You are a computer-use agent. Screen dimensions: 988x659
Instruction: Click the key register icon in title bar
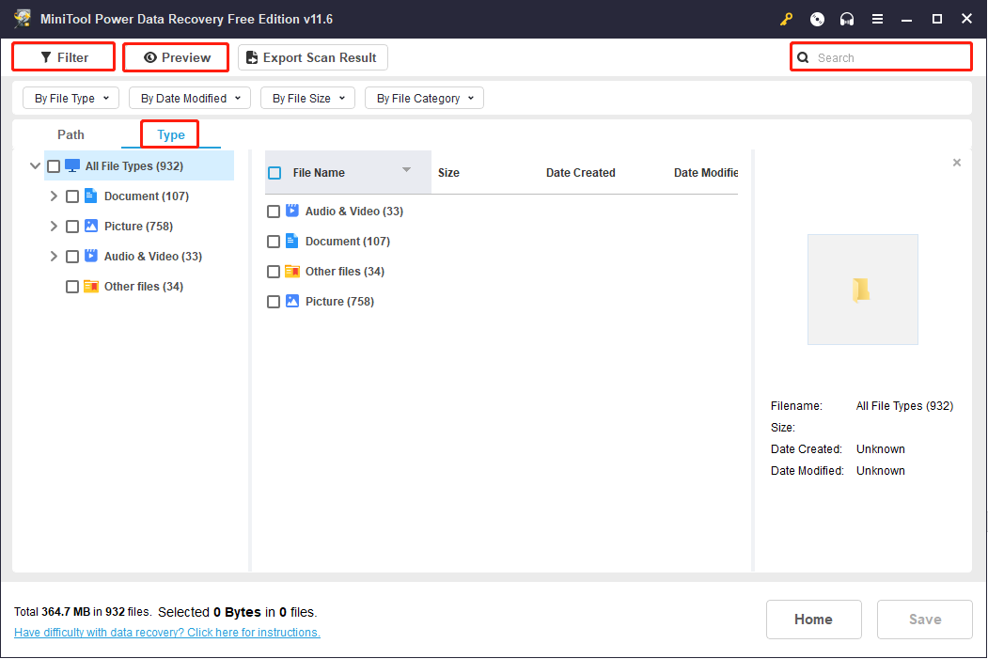(787, 19)
